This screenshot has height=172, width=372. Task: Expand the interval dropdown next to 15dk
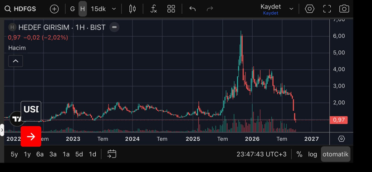[114, 9]
